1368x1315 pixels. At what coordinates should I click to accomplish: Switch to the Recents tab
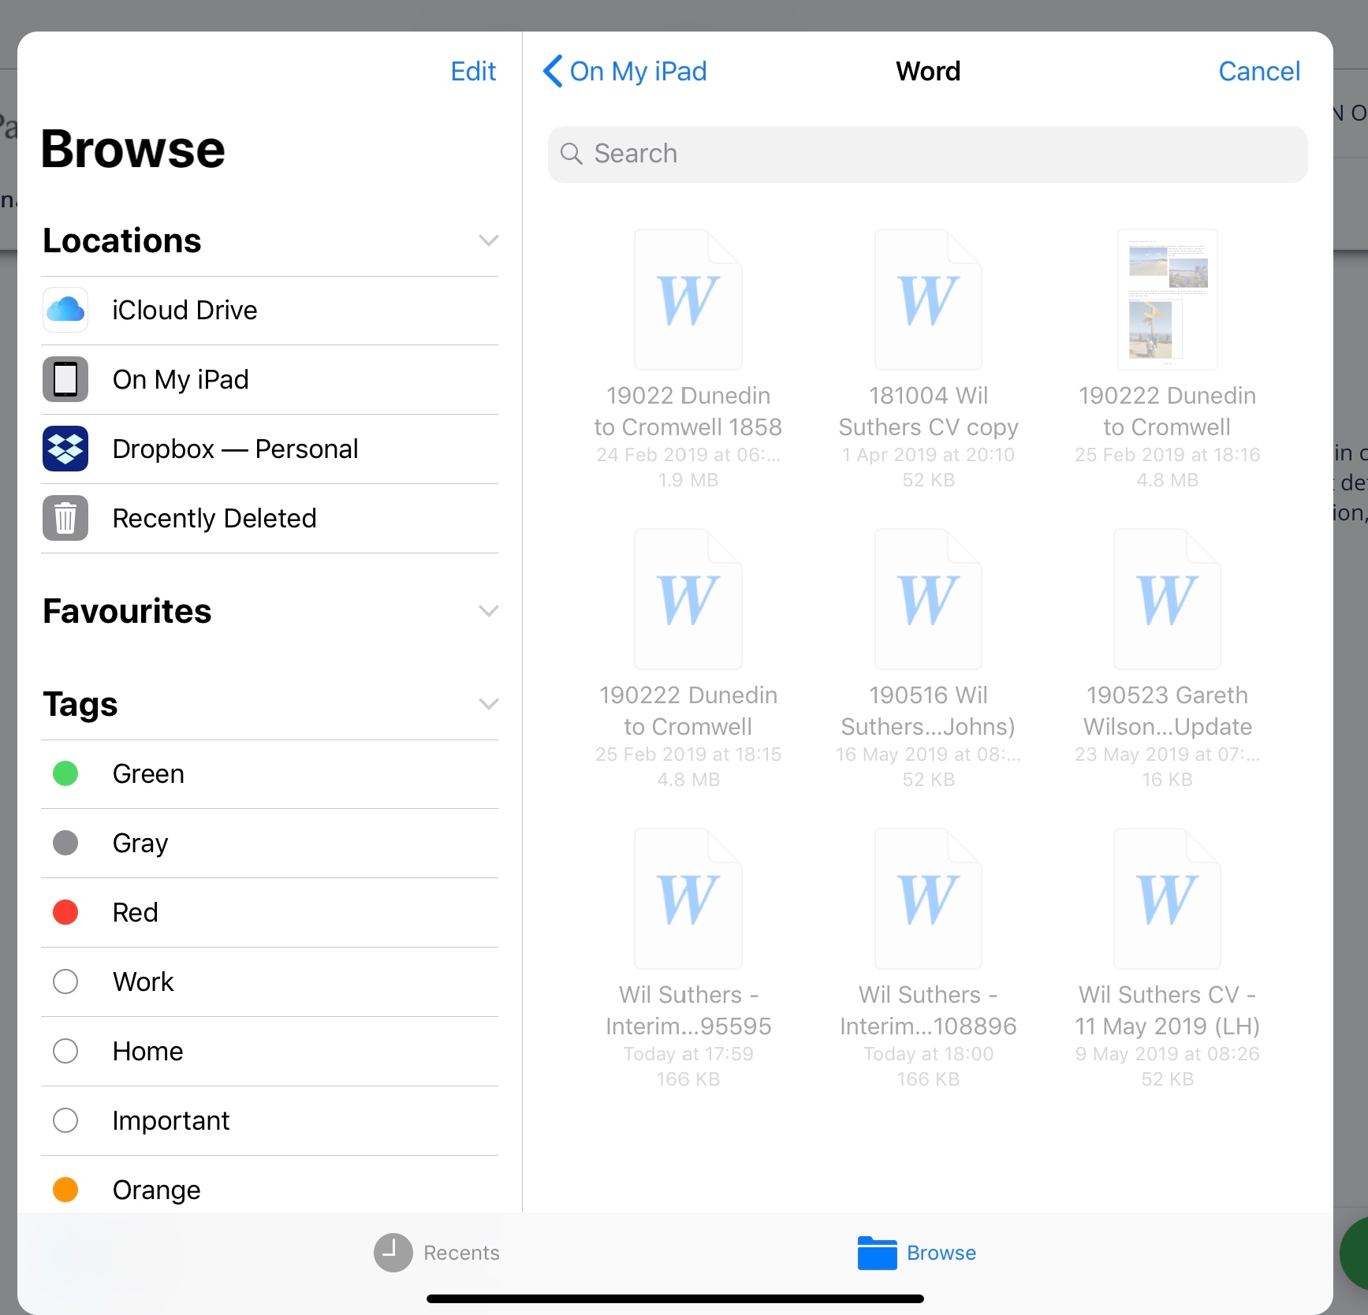coord(437,1253)
